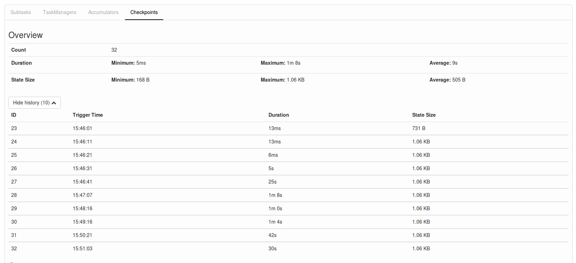The height and width of the screenshot is (263, 576).
Task: Click trigger time 15:46:21 of checkpoint 25
Action: coord(83,155)
